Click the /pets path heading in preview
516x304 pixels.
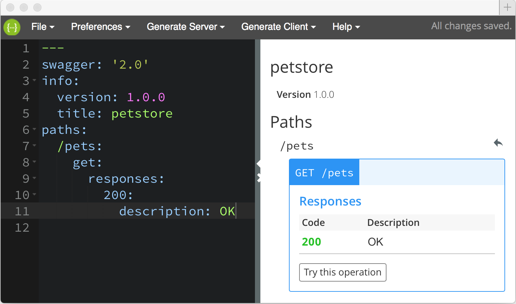pyautogui.click(x=296, y=146)
